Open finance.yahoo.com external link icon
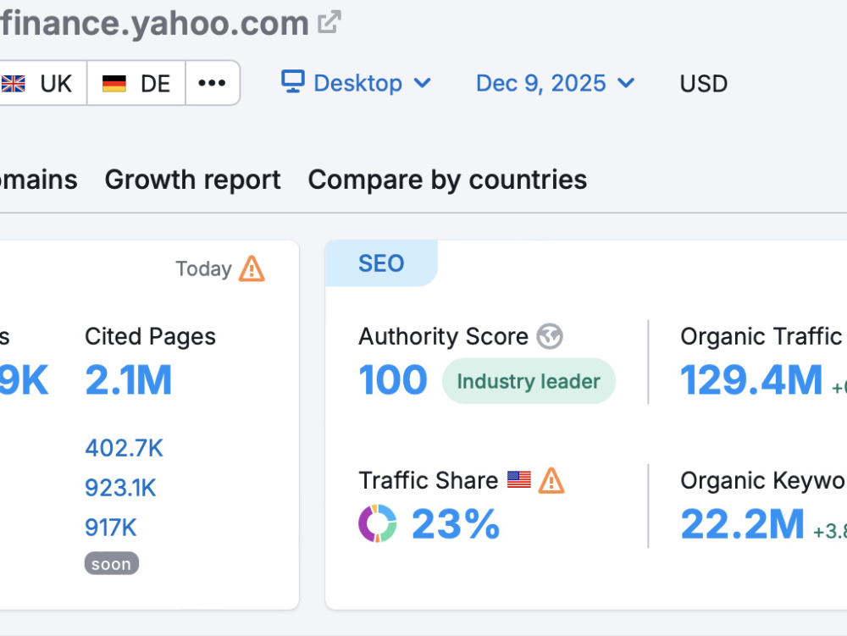 tap(329, 22)
